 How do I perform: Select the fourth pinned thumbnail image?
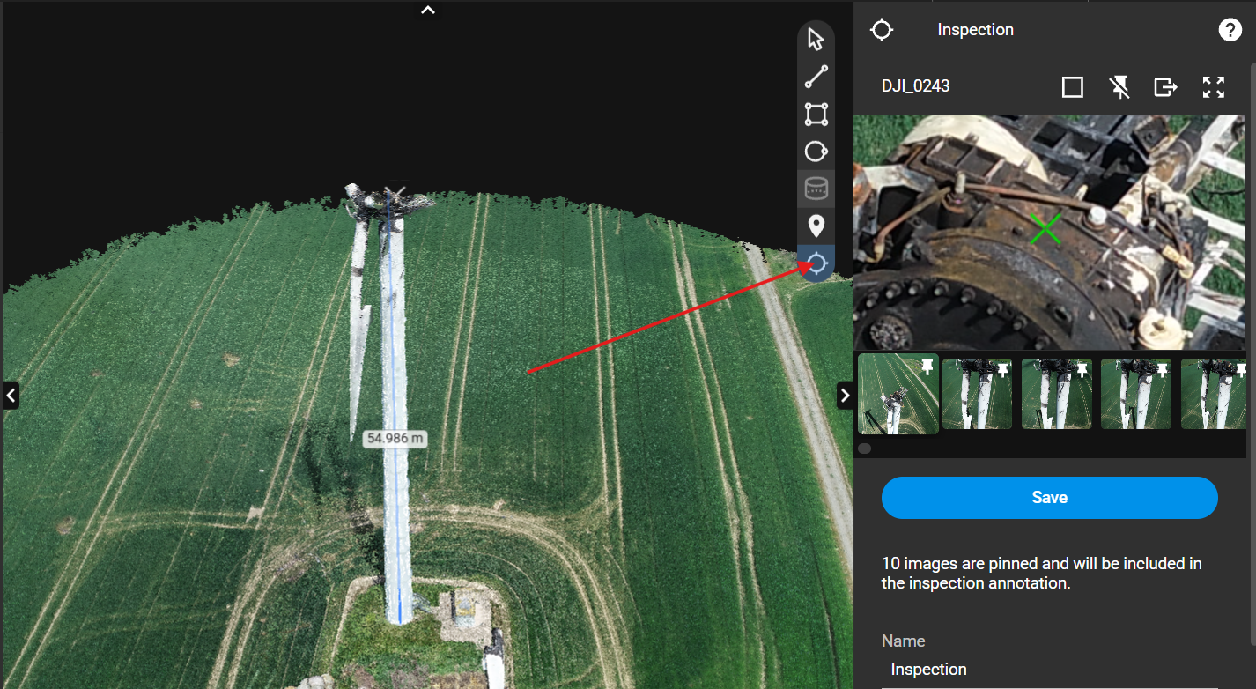tap(1136, 394)
